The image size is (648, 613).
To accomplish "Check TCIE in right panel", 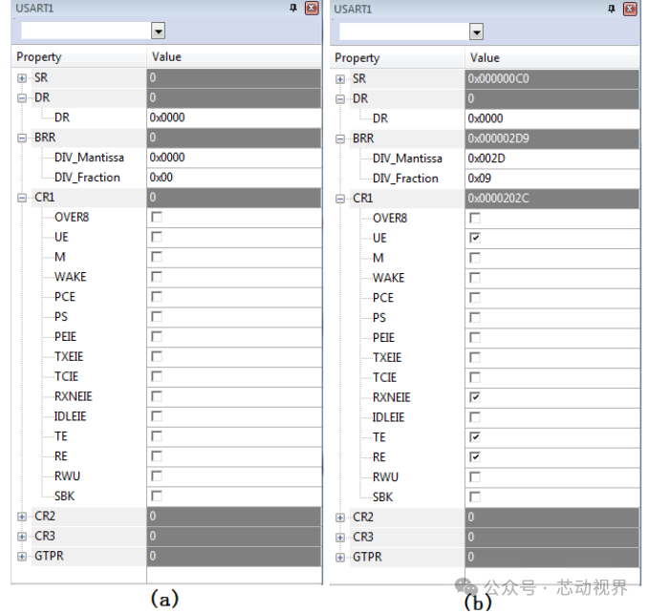I will coord(475,377).
